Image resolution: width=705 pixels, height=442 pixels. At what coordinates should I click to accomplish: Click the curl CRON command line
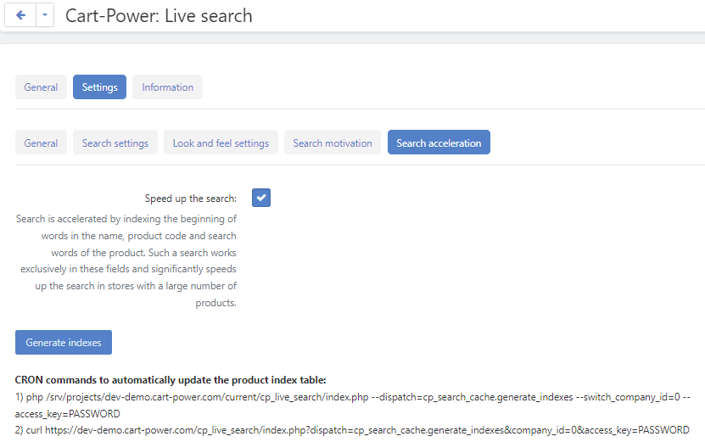(352, 430)
